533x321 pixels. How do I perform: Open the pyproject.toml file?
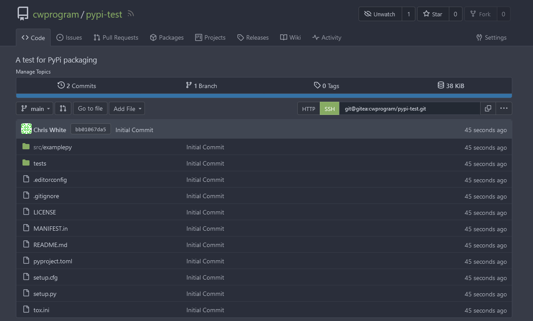(x=53, y=261)
